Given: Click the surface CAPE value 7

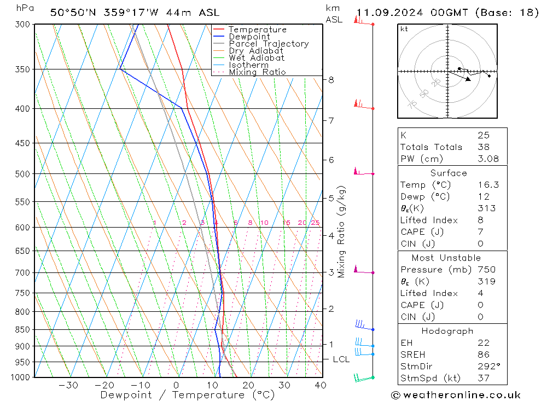Looking at the screenshot, I should pos(480,232).
